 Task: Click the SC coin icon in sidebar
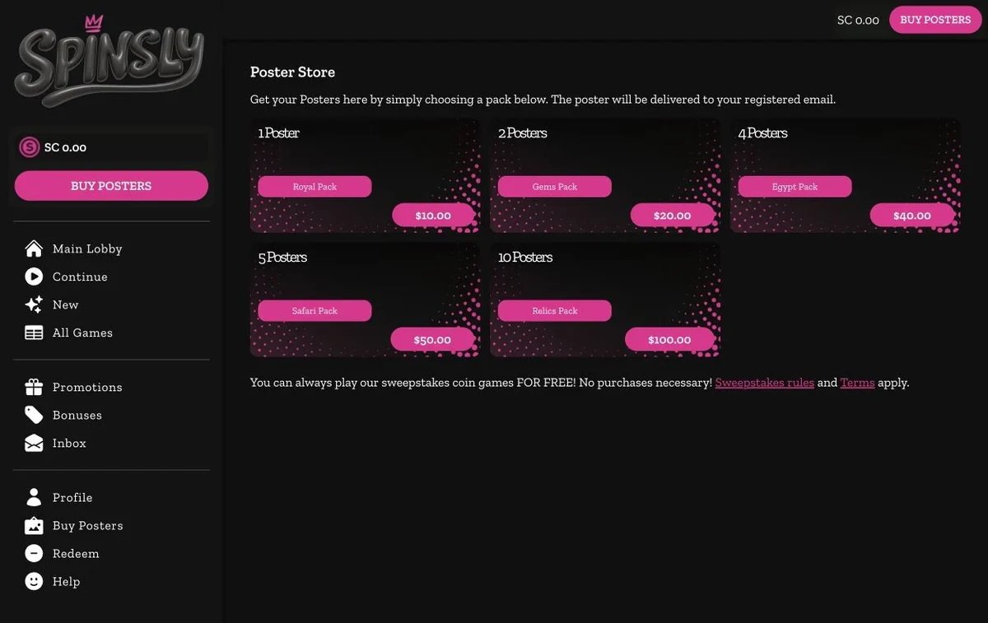coord(30,147)
